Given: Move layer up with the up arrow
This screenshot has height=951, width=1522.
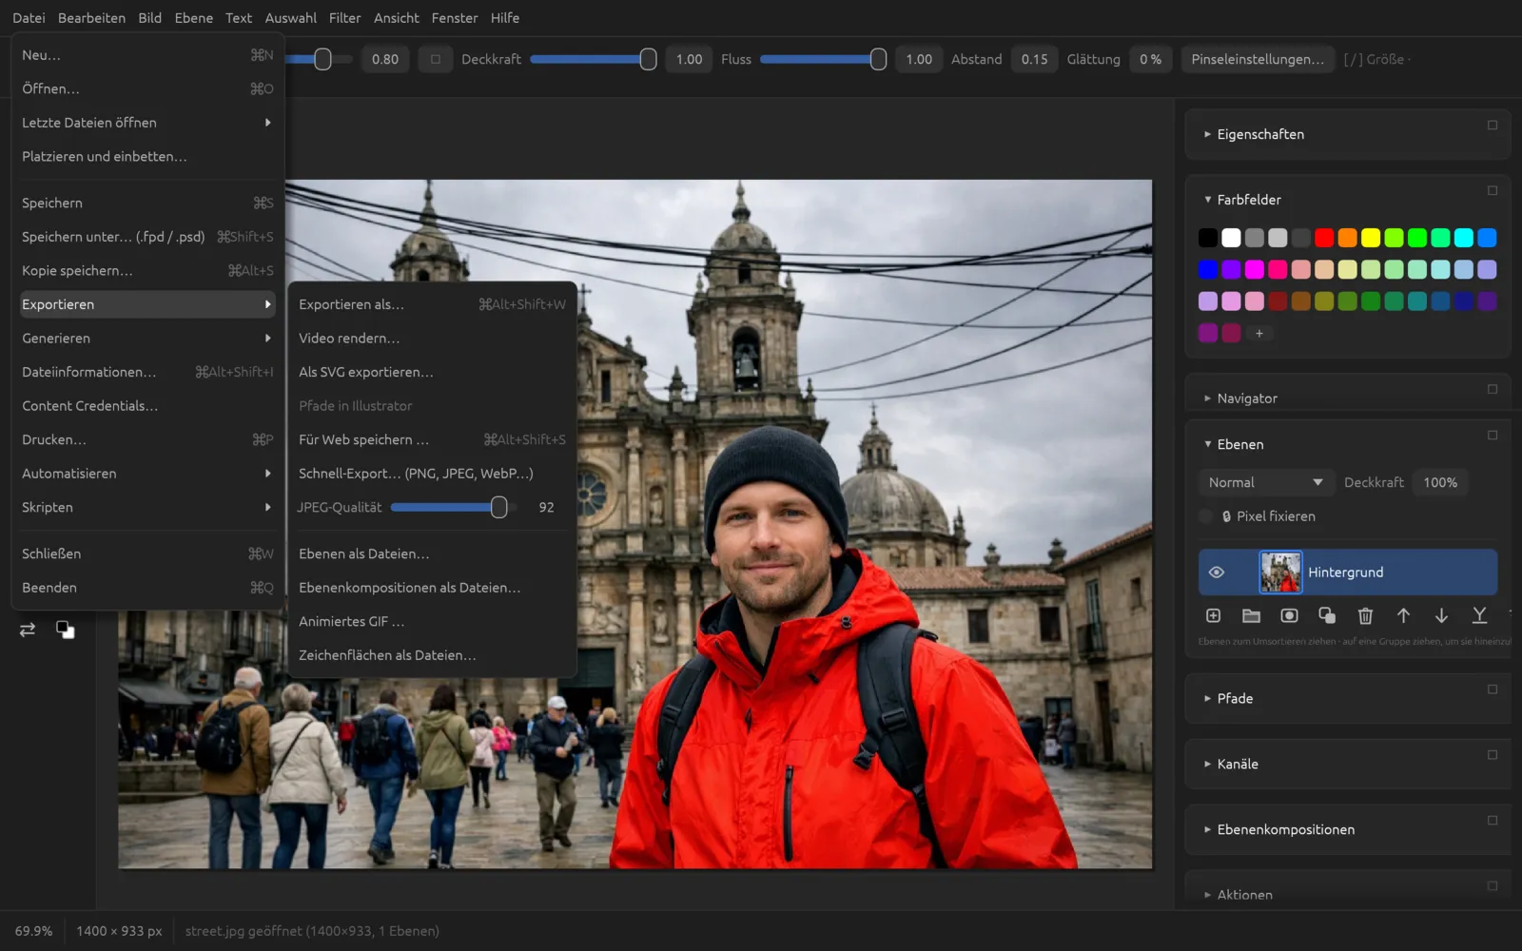Looking at the screenshot, I should coord(1403,615).
